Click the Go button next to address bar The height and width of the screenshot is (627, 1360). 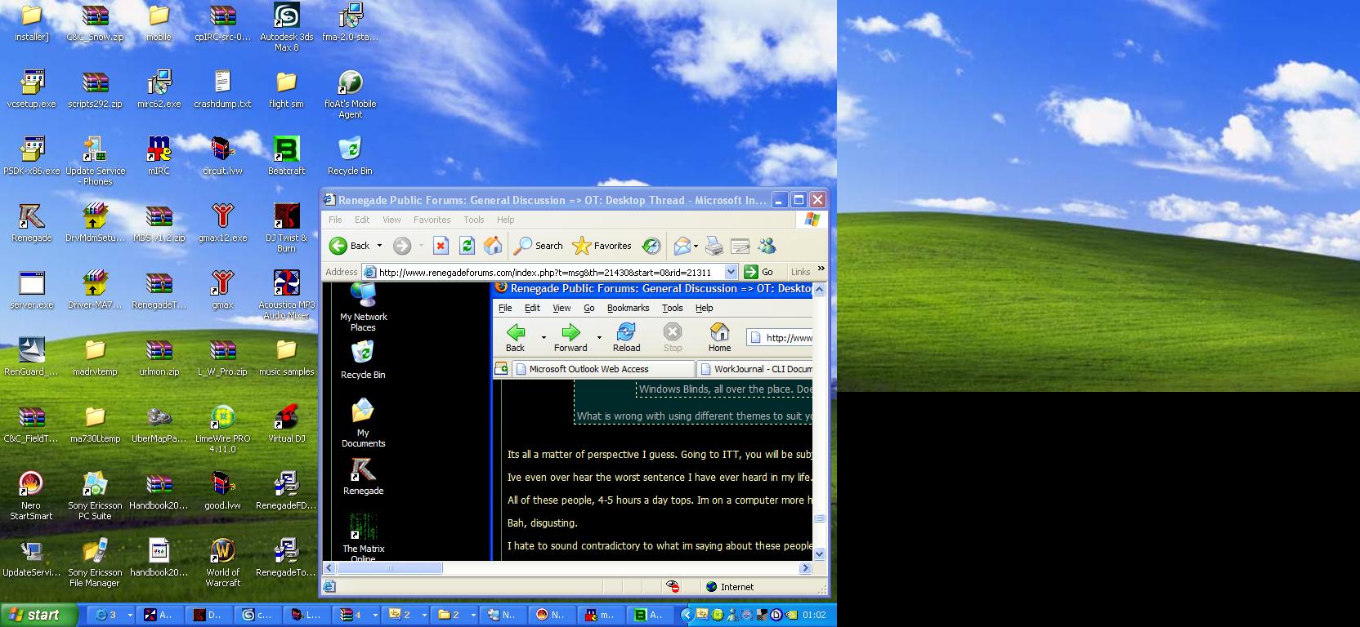[x=759, y=272]
